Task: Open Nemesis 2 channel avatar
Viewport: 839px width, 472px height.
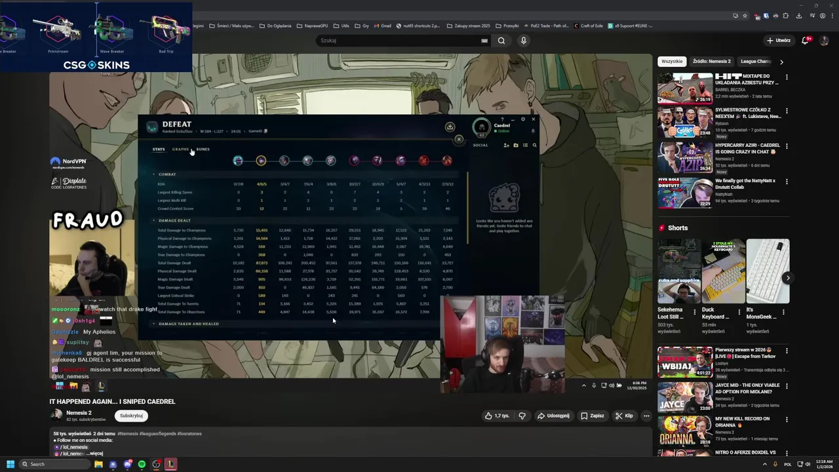Action: [x=56, y=414]
